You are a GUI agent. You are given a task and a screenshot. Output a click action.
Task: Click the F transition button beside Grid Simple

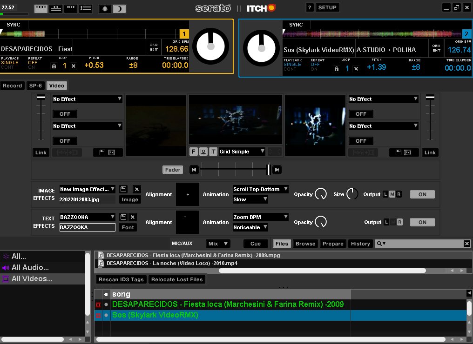tap(194, 152)
